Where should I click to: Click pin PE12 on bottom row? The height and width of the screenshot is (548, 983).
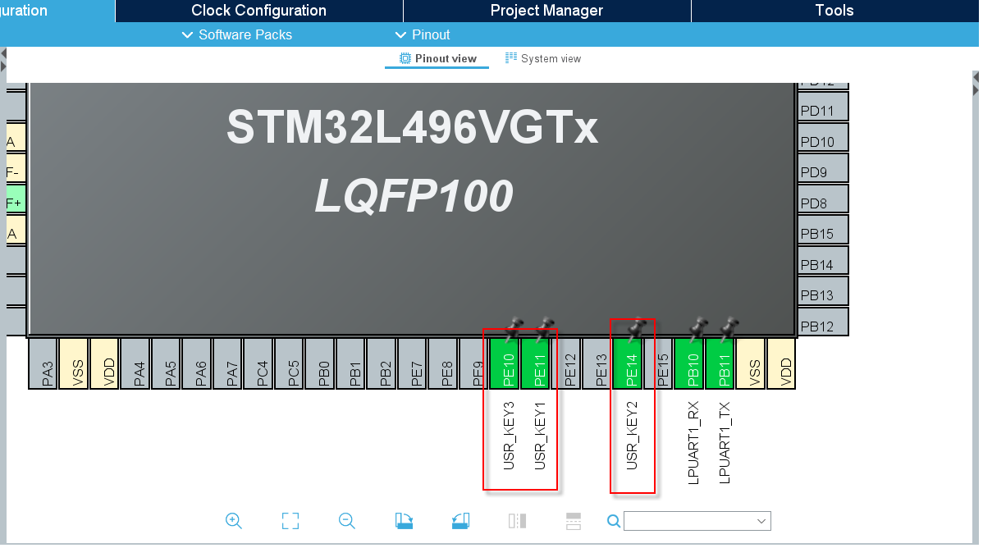click(567, 364)
